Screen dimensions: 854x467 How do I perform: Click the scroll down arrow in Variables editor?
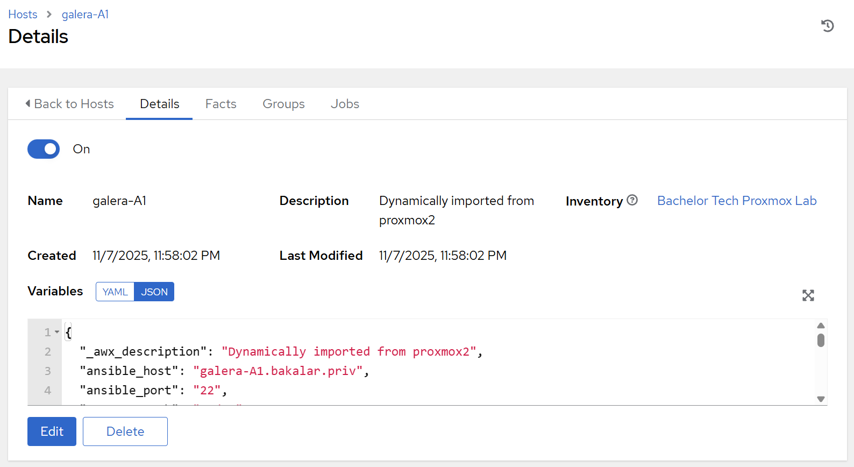(821, 399)
